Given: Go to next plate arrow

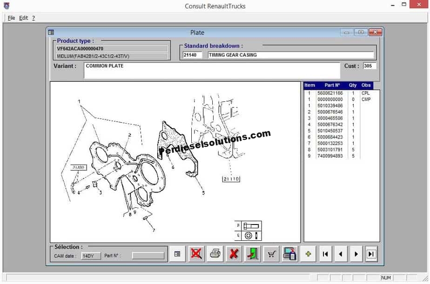Looking at the screenshot, I should pyautogui.click(x=356, y=254).
